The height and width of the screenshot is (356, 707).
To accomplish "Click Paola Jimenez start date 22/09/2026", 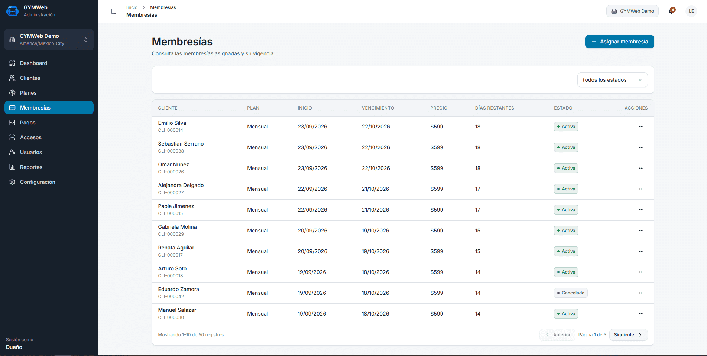I will pos(312,210).
